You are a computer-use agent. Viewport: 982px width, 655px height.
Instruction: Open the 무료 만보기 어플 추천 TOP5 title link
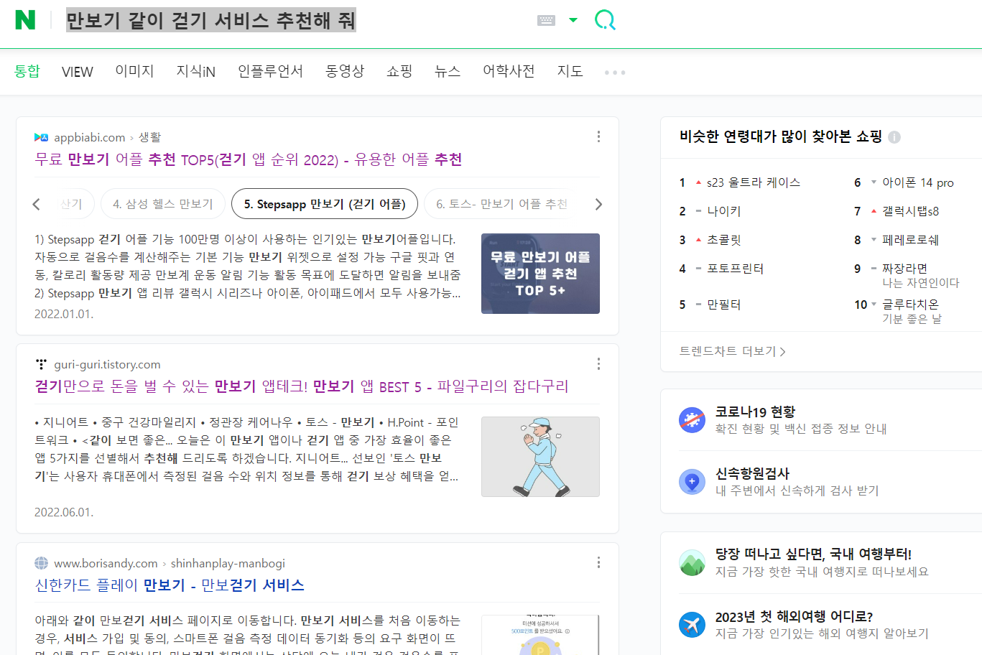pos(249,159)
